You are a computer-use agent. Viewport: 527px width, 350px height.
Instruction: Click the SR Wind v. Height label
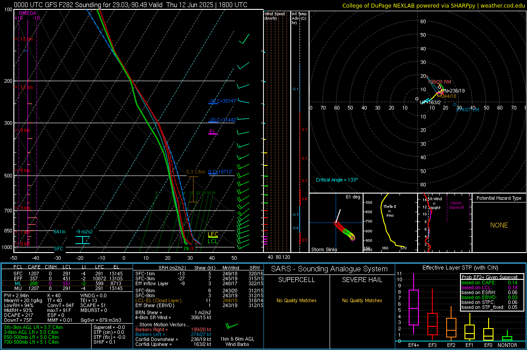[435, 203]
